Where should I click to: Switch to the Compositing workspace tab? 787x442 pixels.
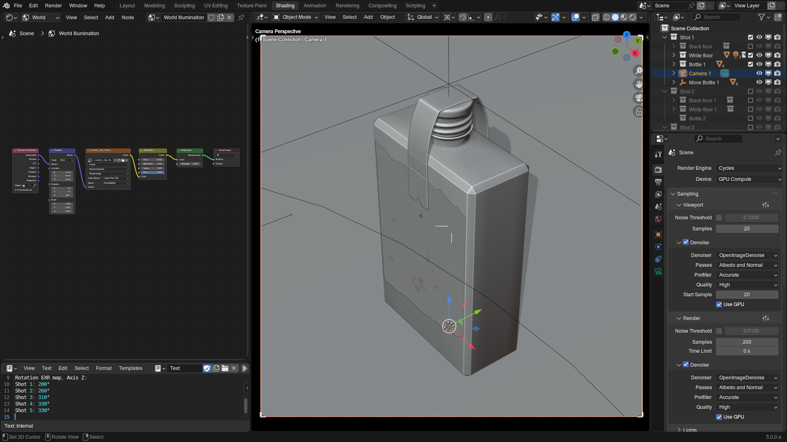tap(382, 6)
